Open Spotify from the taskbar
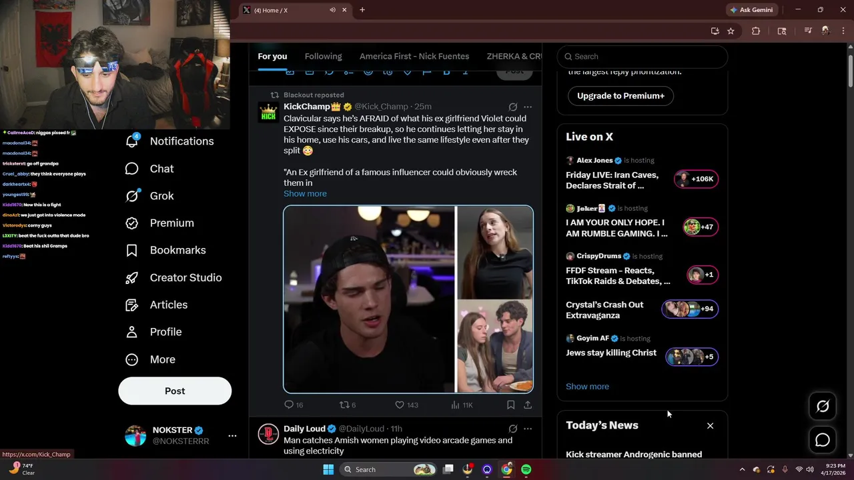Screen dimensions: 854x480 [x=526, y=469]
